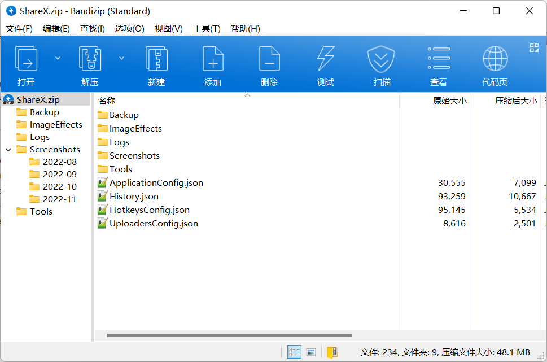
Task: Click the ApplicationConfig.json file name
Action: [156, 182]
